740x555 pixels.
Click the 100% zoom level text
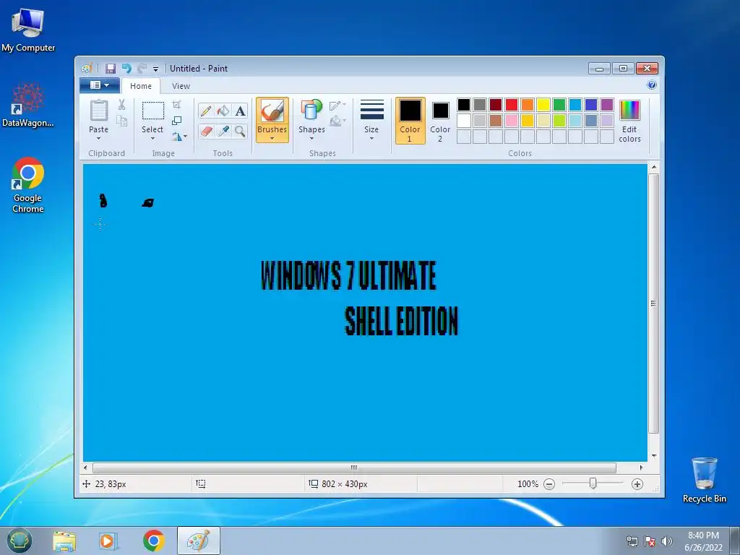(x=527, y=484)
